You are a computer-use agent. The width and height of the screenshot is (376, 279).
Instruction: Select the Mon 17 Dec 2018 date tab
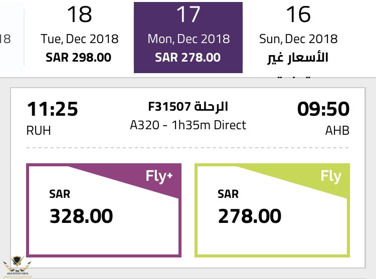coord(188,38)
